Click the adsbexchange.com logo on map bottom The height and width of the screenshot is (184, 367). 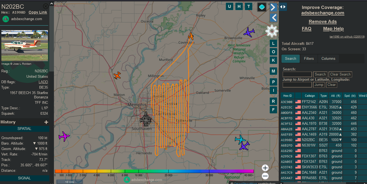143,180
